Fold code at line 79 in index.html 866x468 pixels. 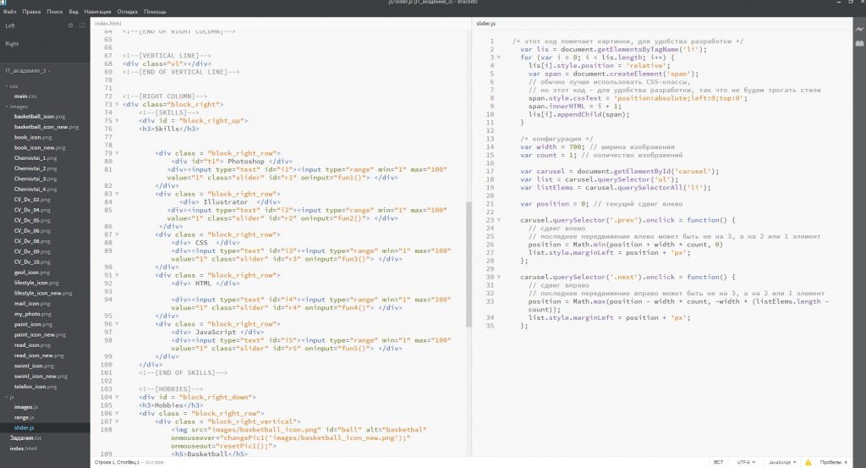(117, 153)
